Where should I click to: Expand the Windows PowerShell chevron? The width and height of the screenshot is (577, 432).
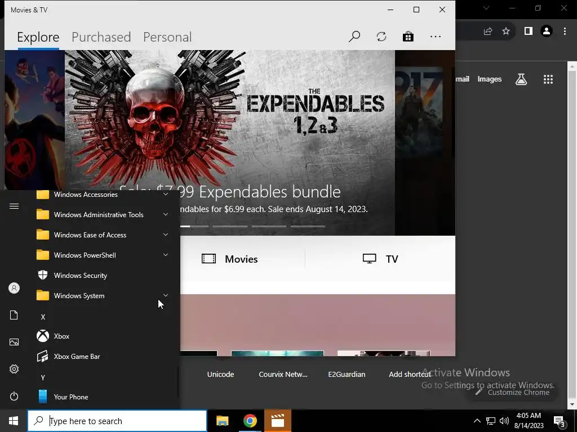coord(166,255)
